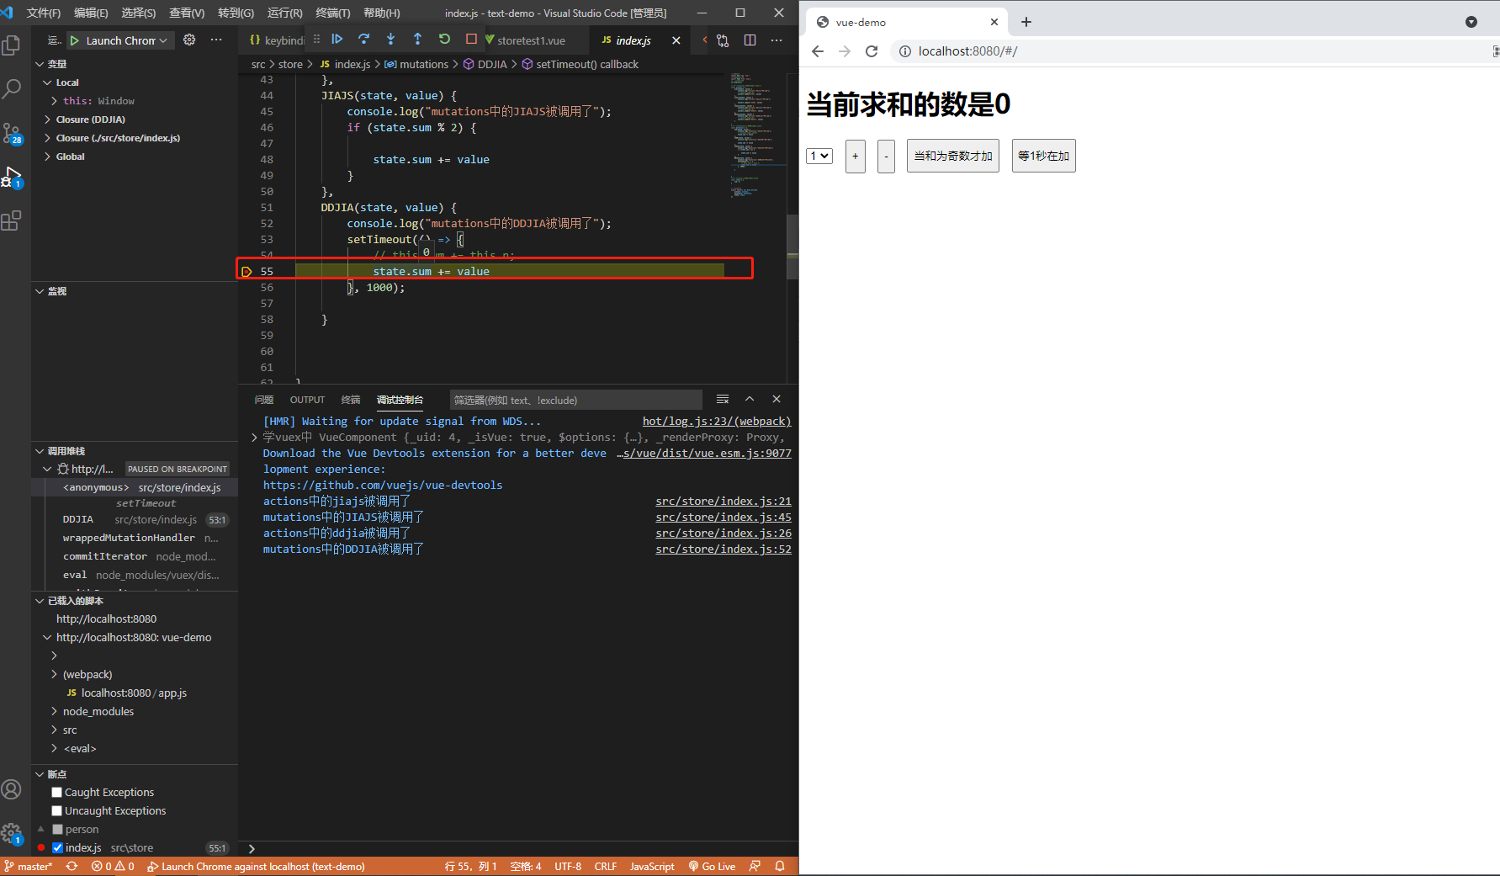Image resolution: width=1500 pixels, height=876 pixels.
Task: Go back in Chrome
Action: 818,51
